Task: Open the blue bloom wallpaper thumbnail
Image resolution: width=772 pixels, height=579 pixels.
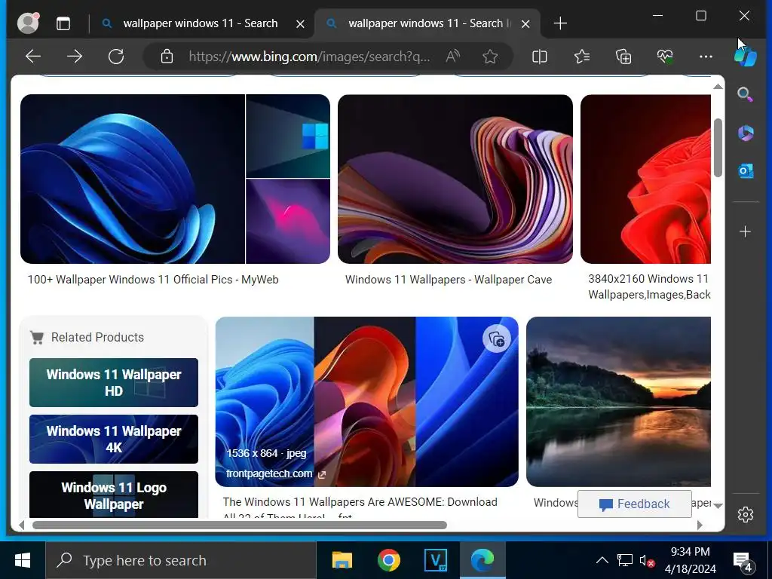Action: click(x=133, y=179)
